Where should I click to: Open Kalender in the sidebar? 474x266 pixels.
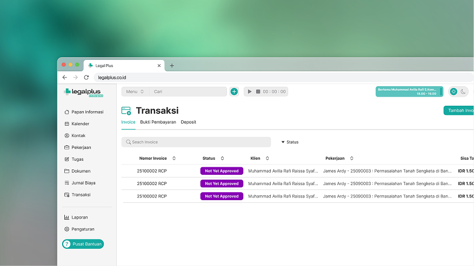(77, 124)
